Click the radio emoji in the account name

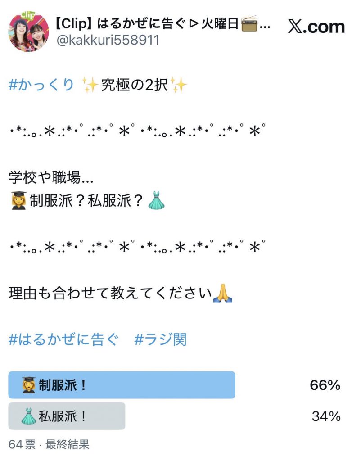coord(250,24)
